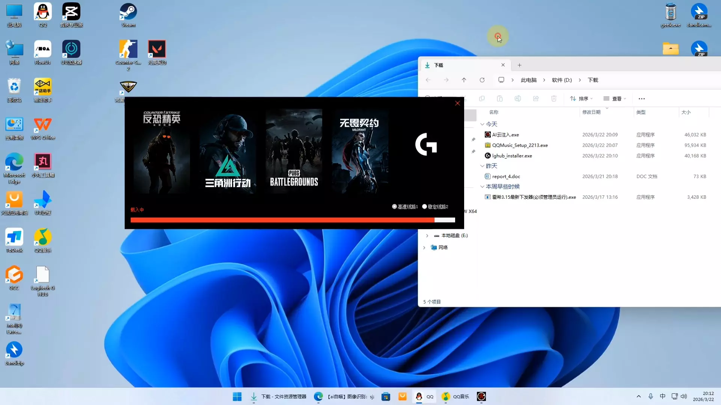Screen dimensions: 721x405
Task: Open the 查看 view dropdown
Action: (615, 99)
